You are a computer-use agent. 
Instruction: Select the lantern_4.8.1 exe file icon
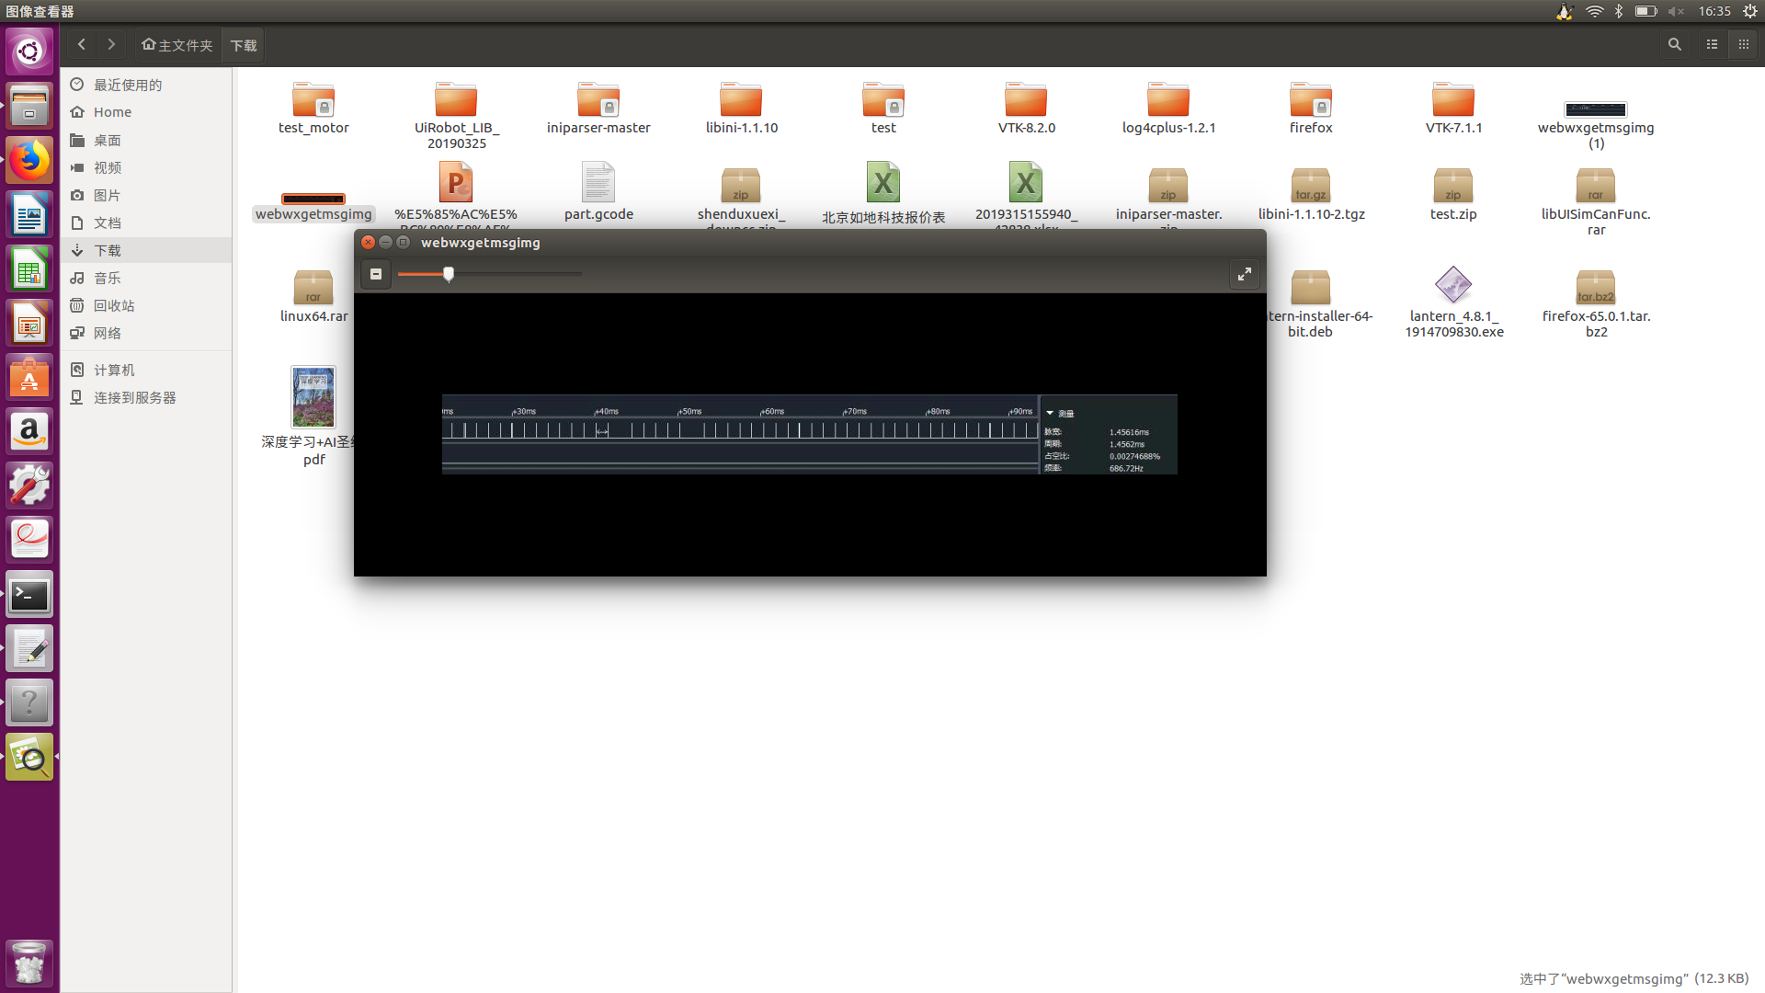point(1453,285)
